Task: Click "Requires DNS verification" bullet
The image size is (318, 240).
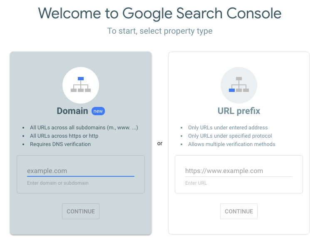Action: (x=60, y=144)
